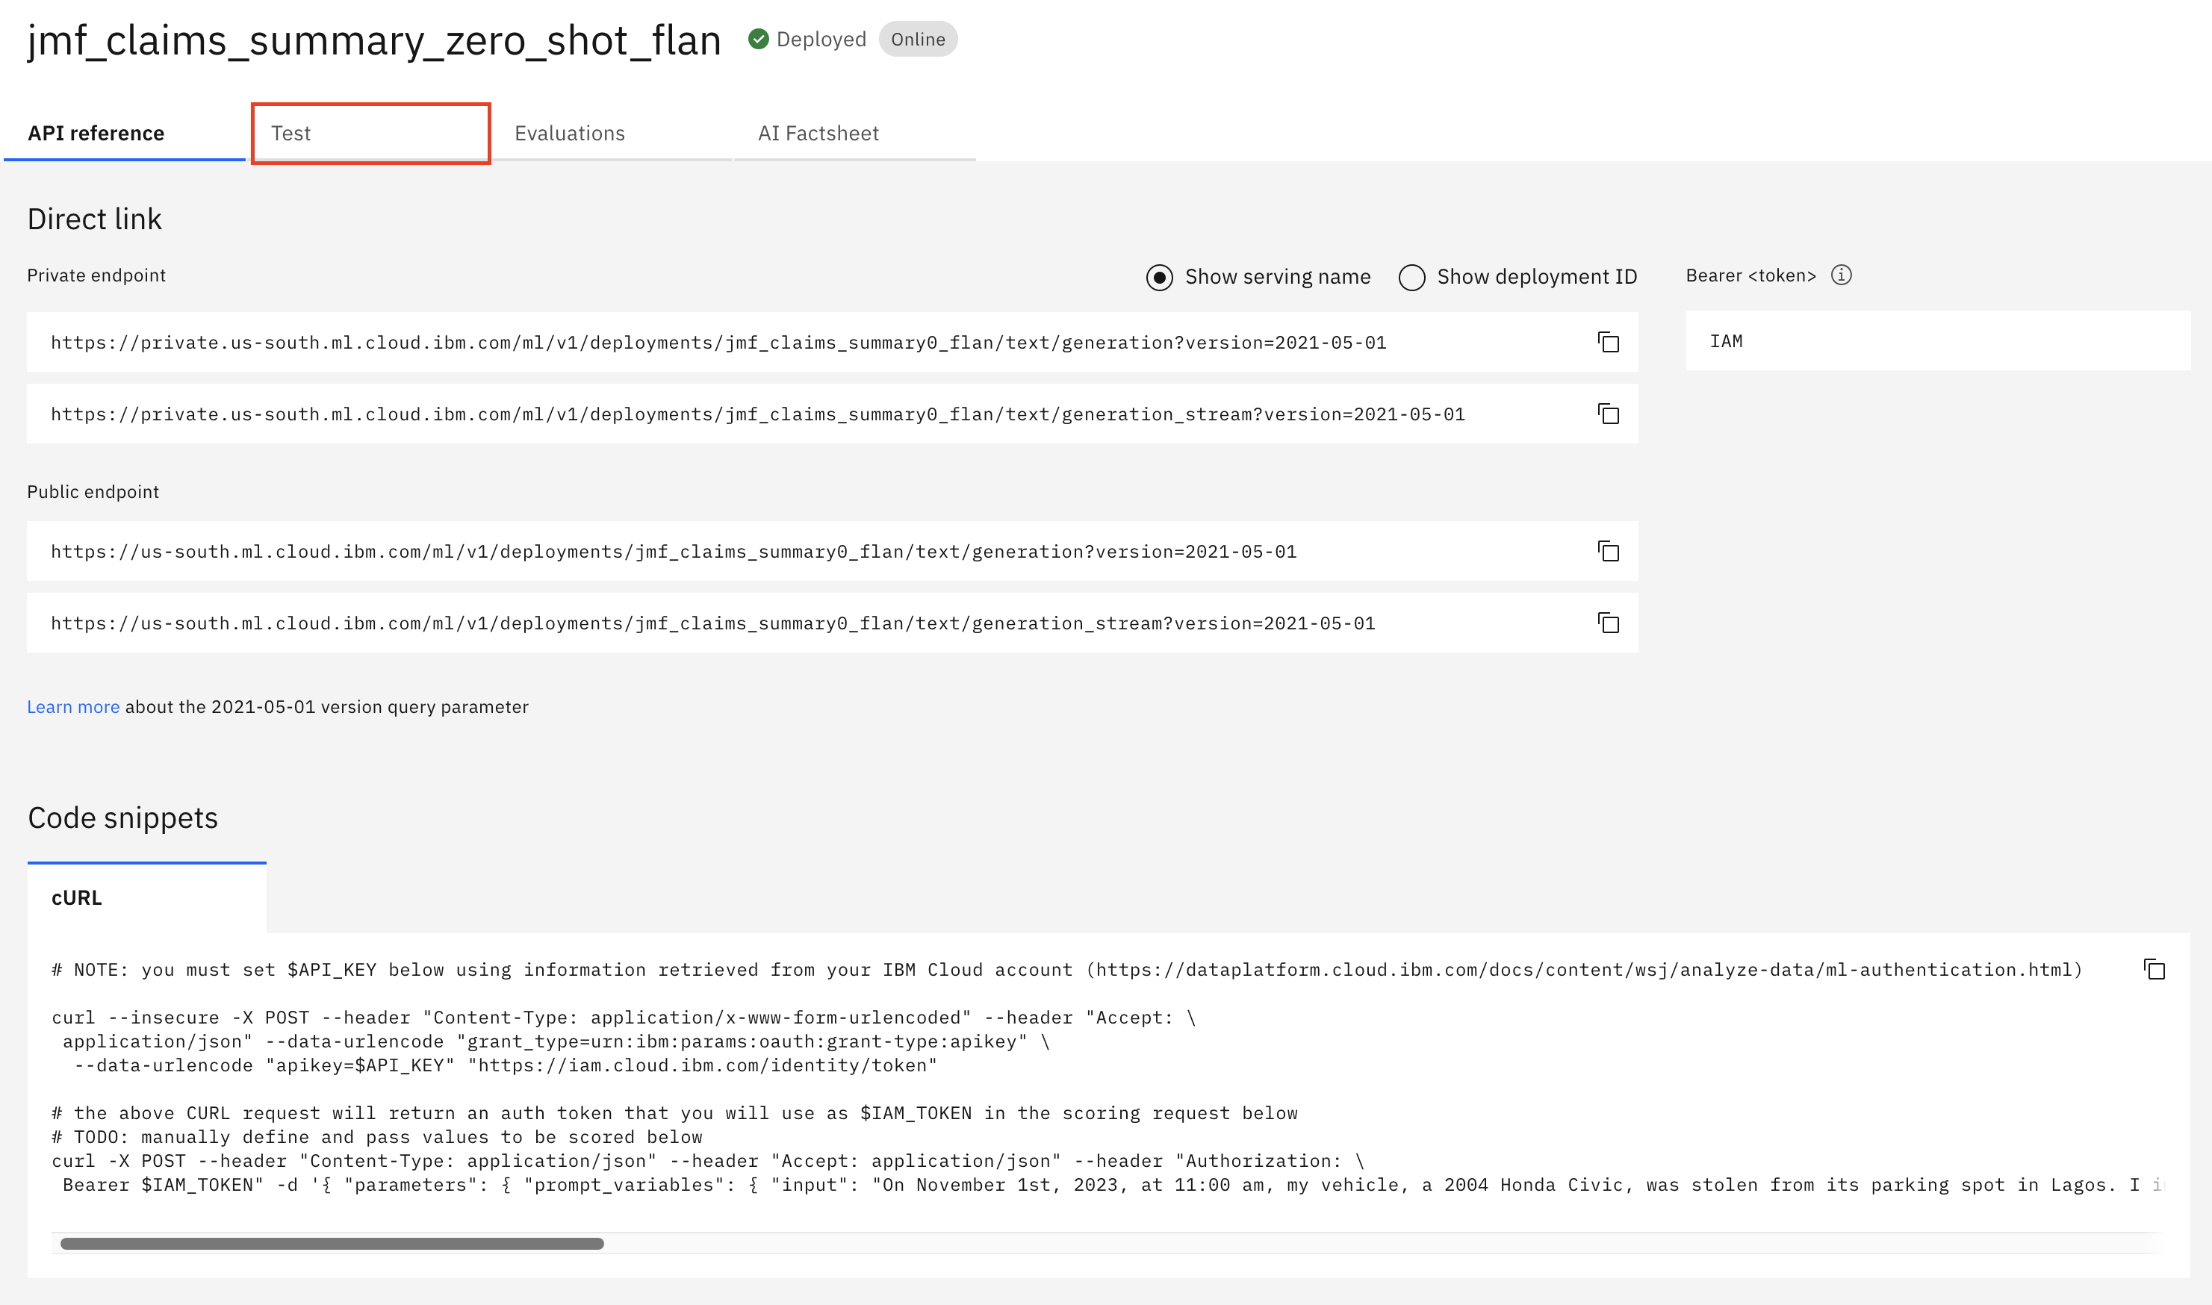Click Learn more about version query parameter
The image size is (2212, 1305).
(73, 707)
